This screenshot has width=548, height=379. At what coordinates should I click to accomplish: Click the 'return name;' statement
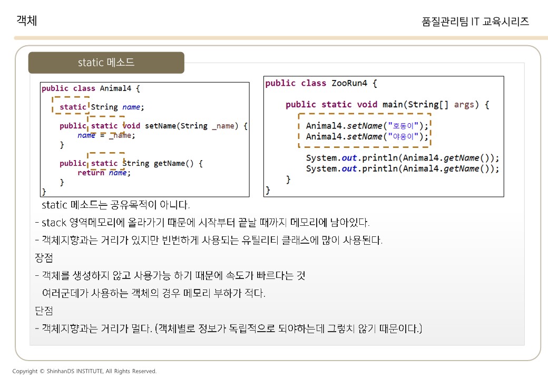coord(104,173)
